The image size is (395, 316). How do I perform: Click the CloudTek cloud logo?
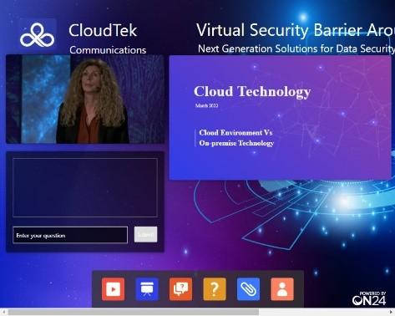37,35
